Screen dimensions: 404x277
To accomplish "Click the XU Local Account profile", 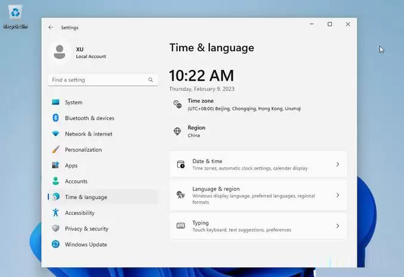I will pos(80,53).
